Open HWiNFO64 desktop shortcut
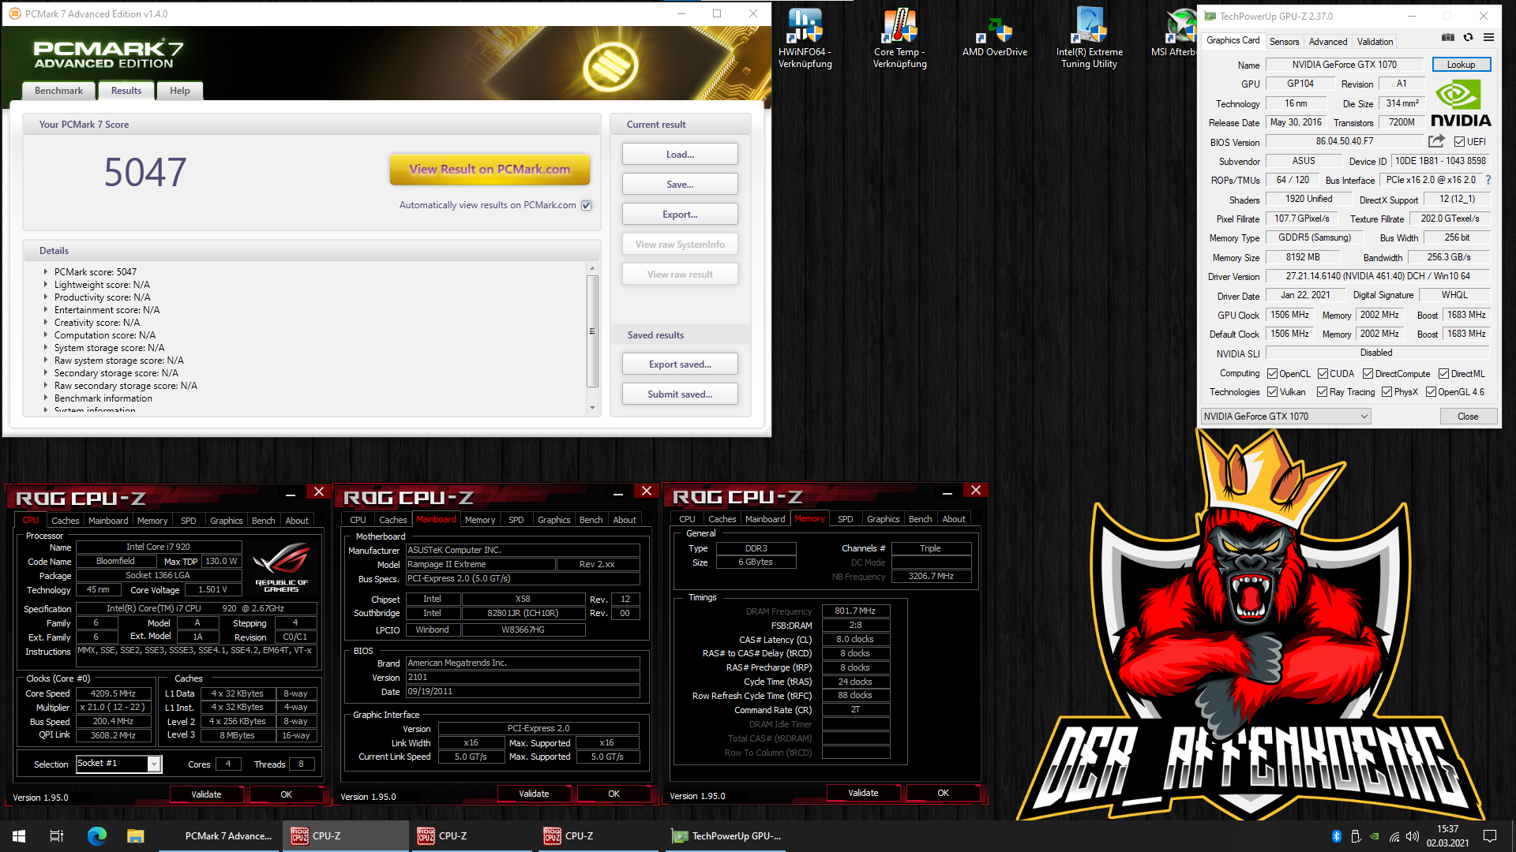1516x852 pixels. tap(805, 38)
